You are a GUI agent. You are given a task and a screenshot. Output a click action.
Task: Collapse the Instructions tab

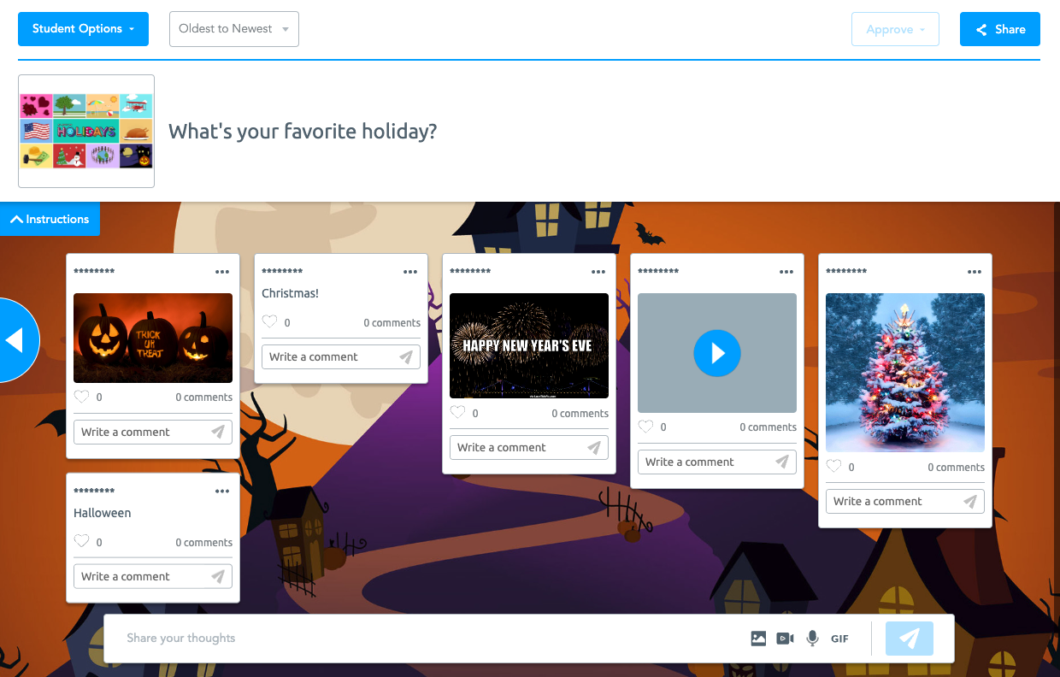click(x=50, y=219)
